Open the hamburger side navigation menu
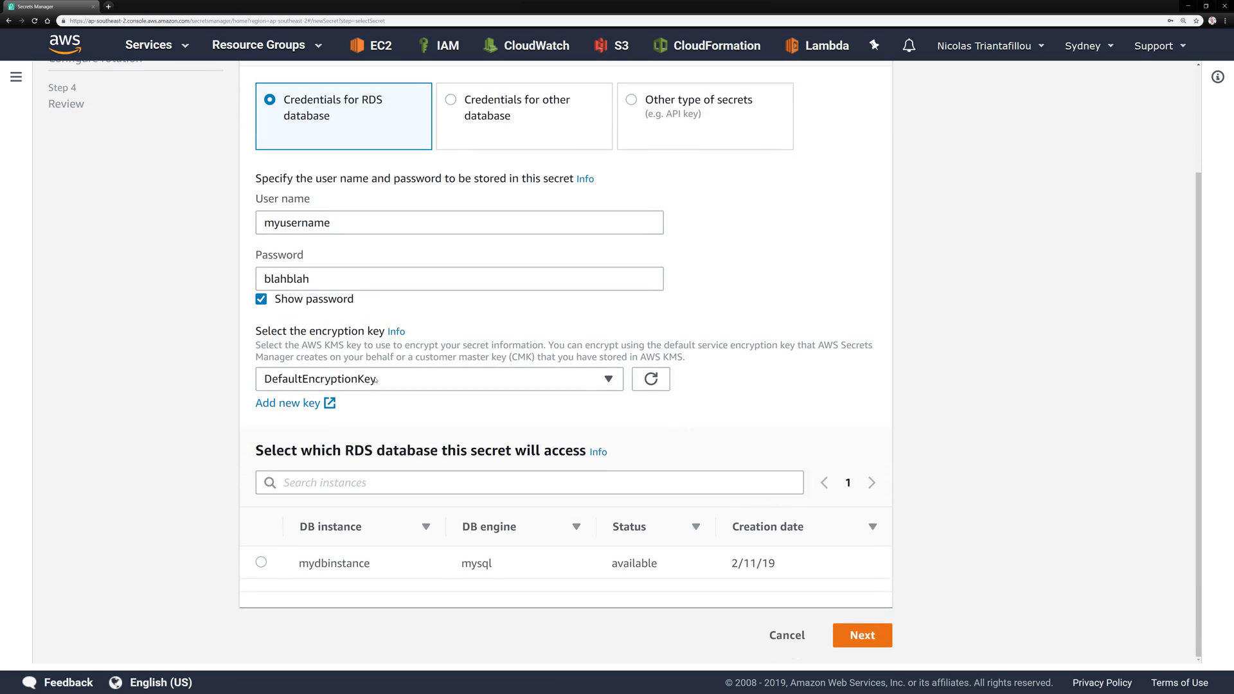This screenshot has width=1234, height=694. (x=16, y=77)
